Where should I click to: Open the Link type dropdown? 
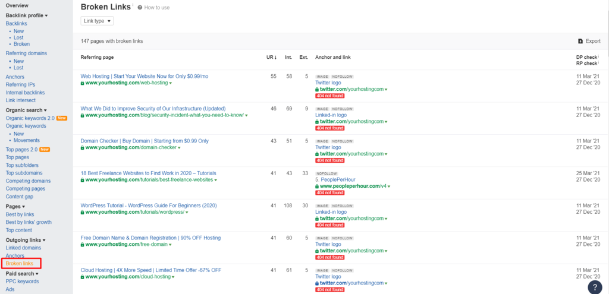pos(97,21)
